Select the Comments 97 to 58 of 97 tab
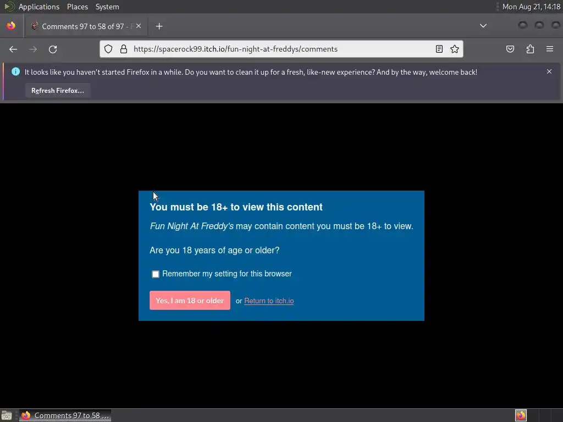 click(86, 26)
